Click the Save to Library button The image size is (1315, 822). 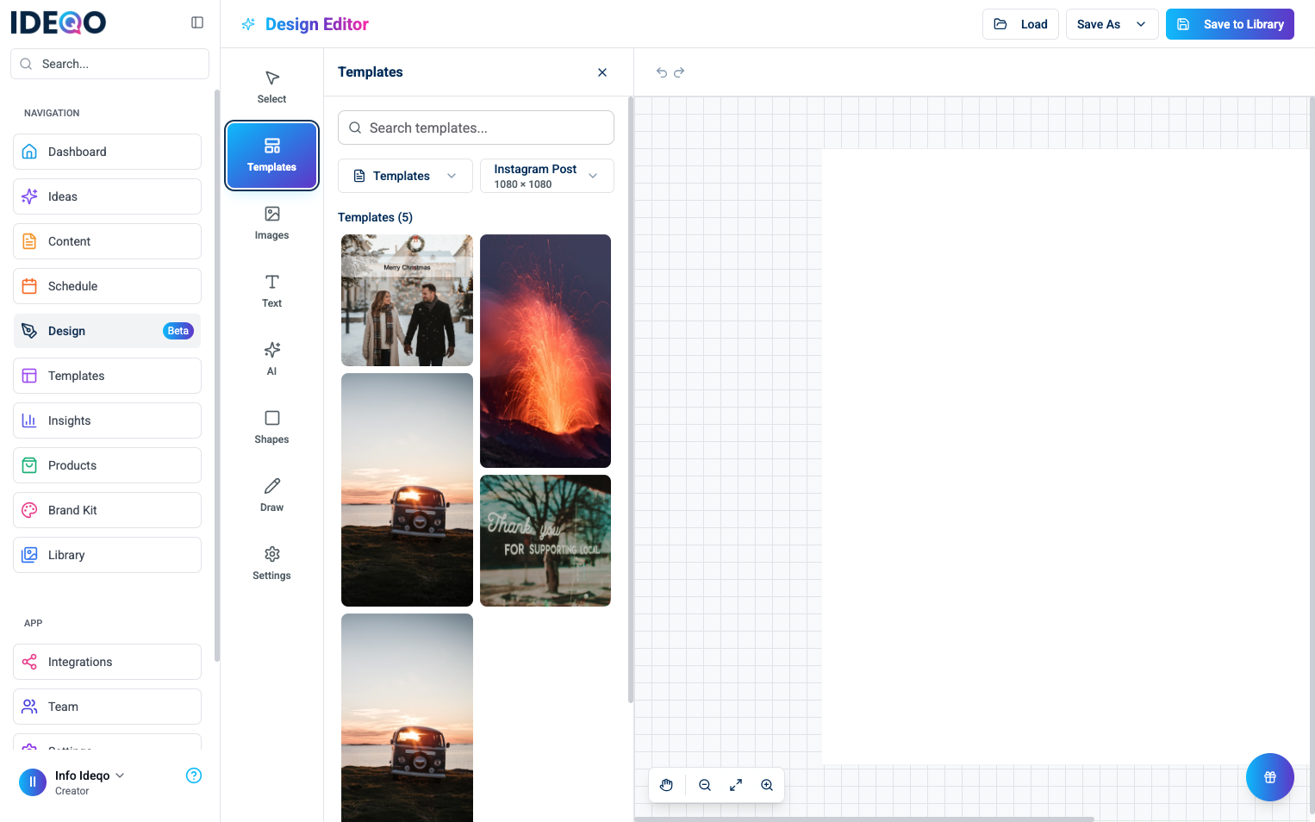click(x=1230, y=24)
